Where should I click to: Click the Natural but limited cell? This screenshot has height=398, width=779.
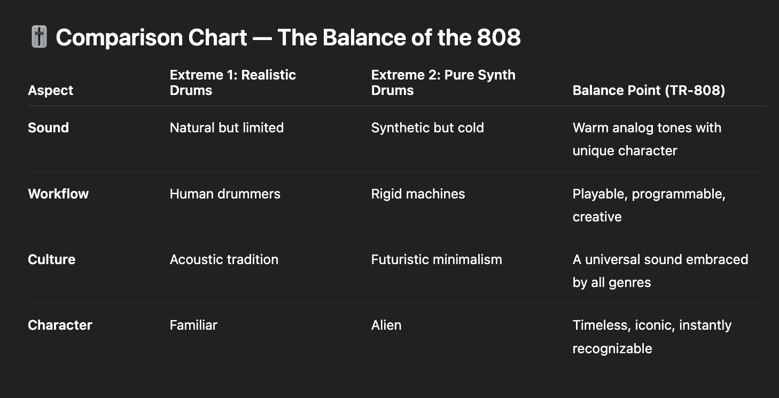coord(227,128)
